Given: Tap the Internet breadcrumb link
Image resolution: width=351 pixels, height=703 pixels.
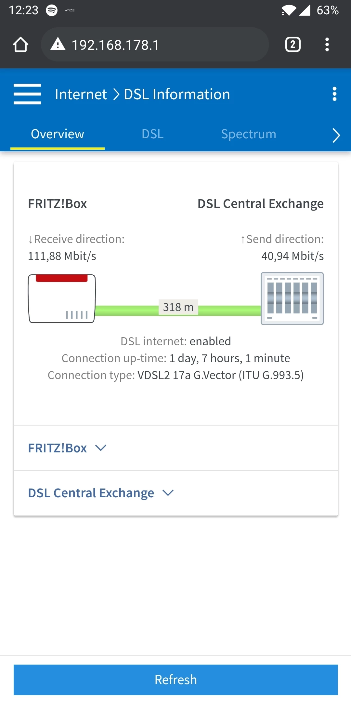Looking at the screenshot, I should pyautogui.click(x=81, y=94).
